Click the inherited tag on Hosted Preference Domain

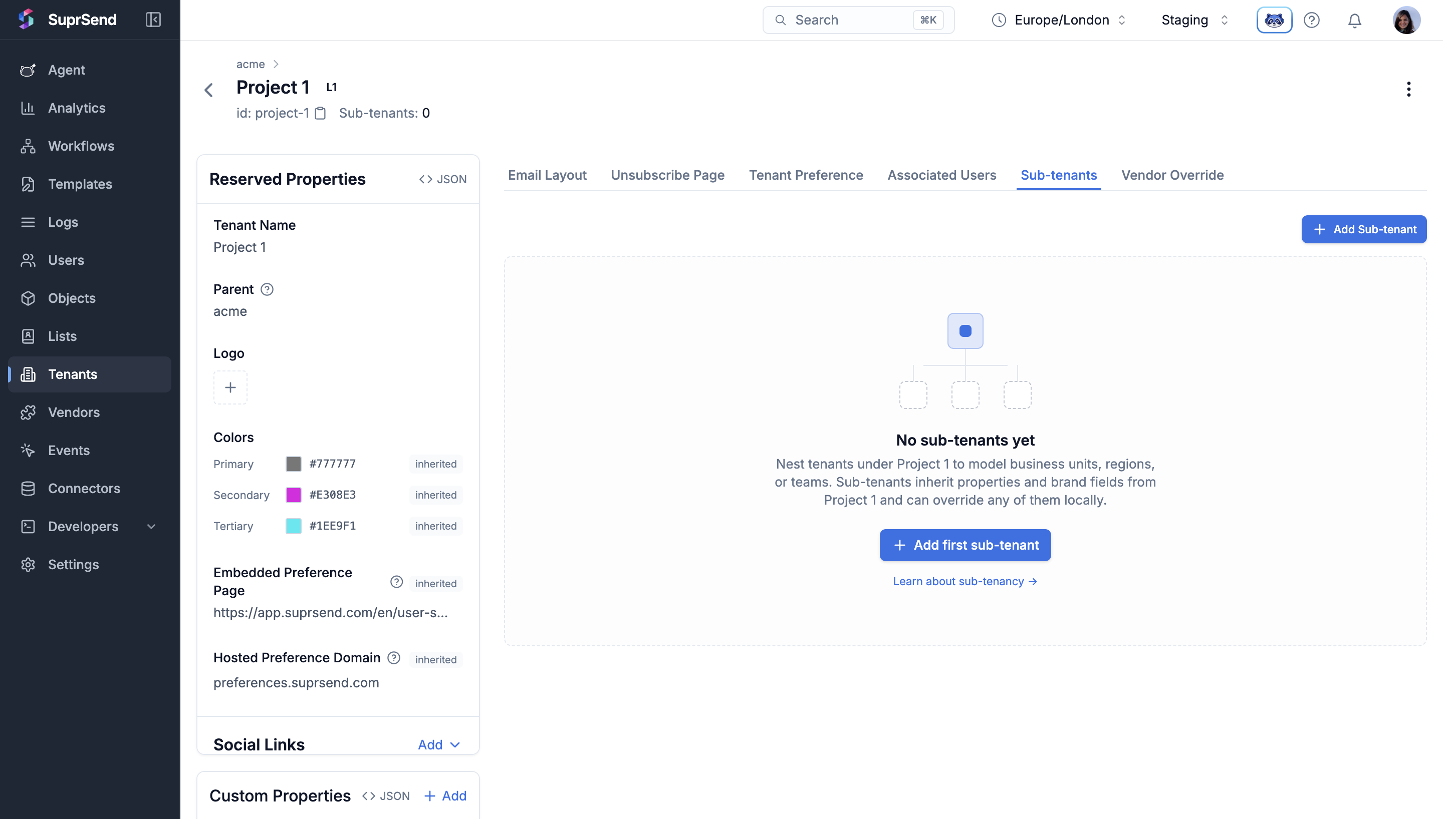pos(435,659)
